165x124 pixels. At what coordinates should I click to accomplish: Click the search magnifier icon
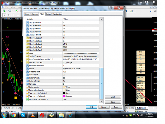pyautogui.click(x=151, y=11)
